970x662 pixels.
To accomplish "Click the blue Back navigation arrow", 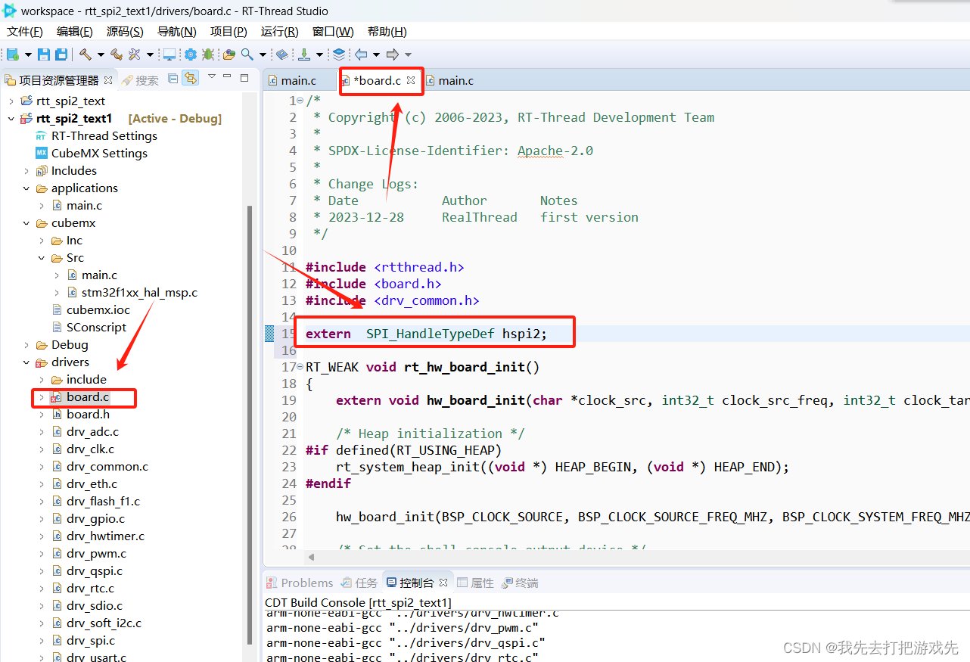I will coord(361,54).
